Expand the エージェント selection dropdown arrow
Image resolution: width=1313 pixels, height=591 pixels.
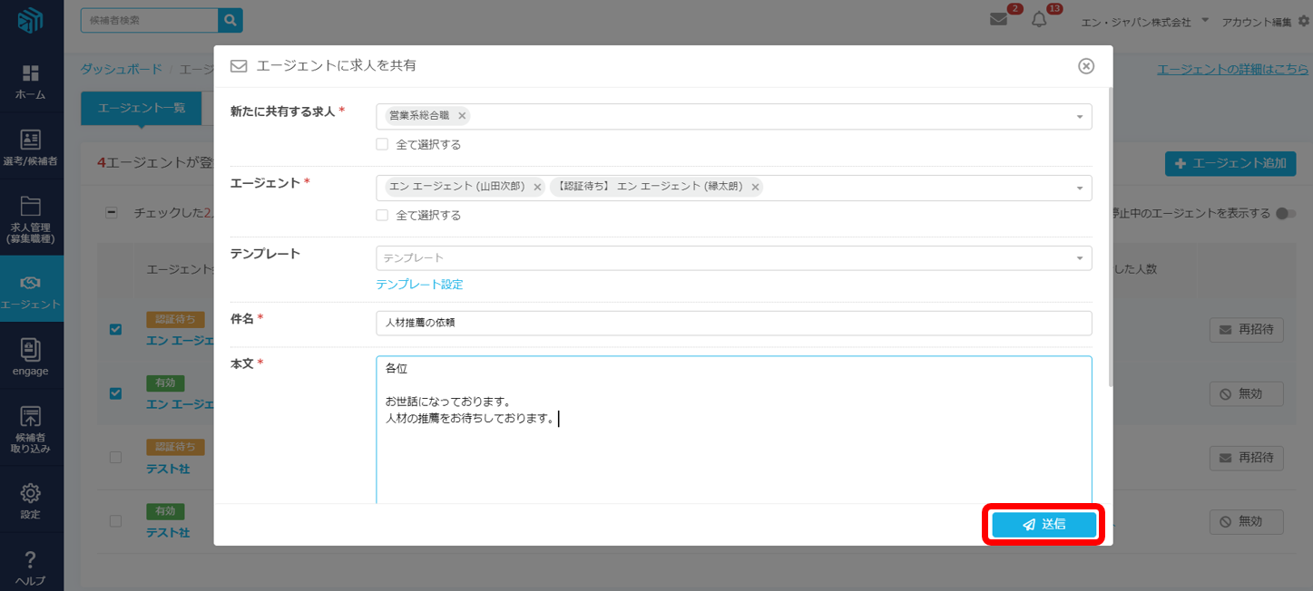[x=1079, y=188]
